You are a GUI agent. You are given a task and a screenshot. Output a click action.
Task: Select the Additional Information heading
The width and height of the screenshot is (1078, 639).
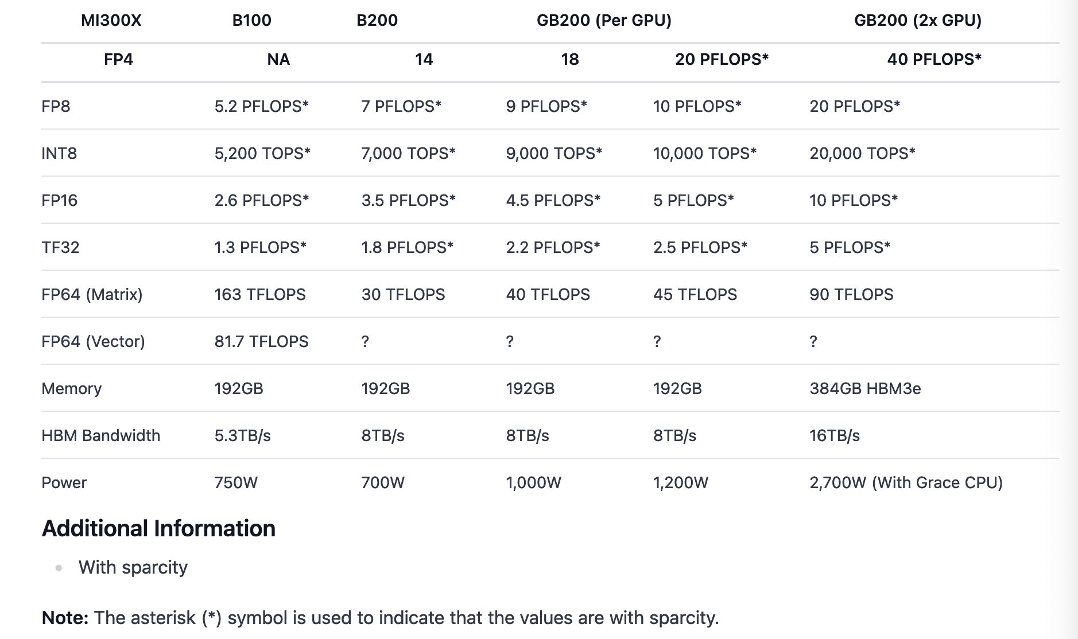[x=158, y=528]
